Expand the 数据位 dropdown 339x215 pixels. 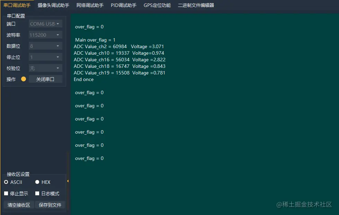click(x=45, y=46)
